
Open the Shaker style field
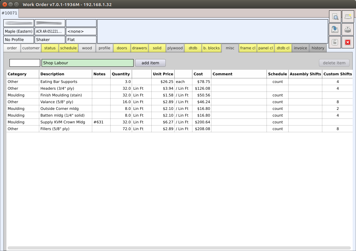coord(50,39)
